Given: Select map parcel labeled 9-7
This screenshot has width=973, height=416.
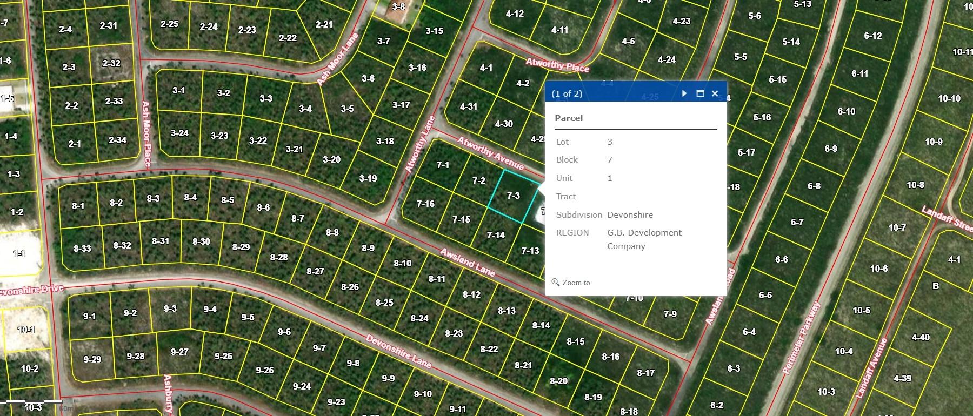Looking at the screenshot, I should click(x=319, y=348).
